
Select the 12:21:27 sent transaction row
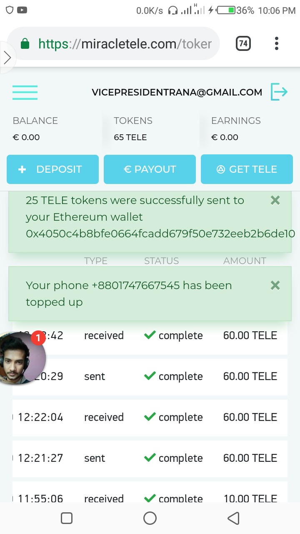(x=150, y=458)
